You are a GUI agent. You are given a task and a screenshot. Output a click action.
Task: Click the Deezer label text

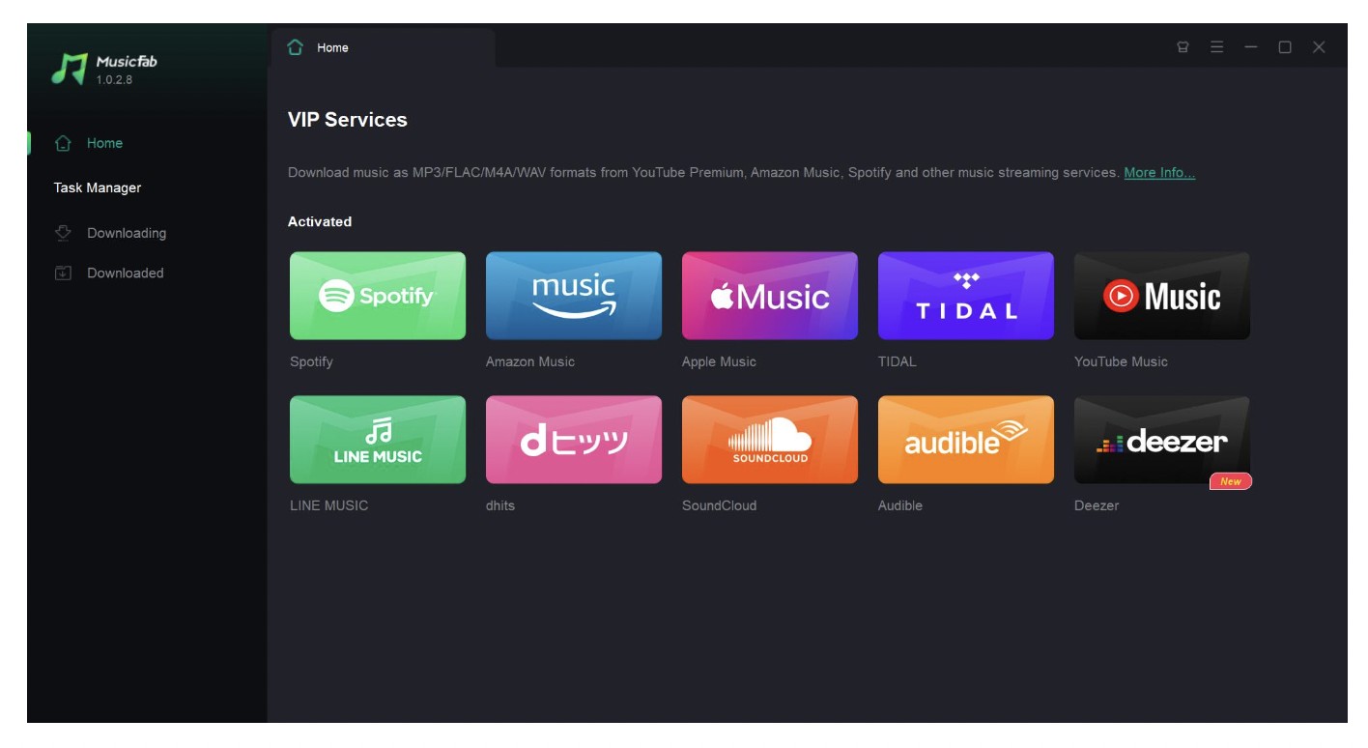[1097, 505]
